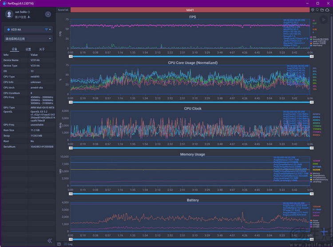The height and width of the screenshot is (247, 333).
Task: Click the CPU Clock chart title
Action: click(193, 108)
